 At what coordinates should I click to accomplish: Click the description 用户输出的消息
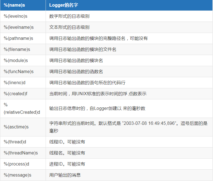[65, 175]
